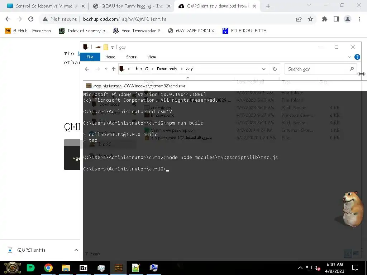Open Chrome three-dot menu
Screen dimensions: 367x275
click(359, 19)
